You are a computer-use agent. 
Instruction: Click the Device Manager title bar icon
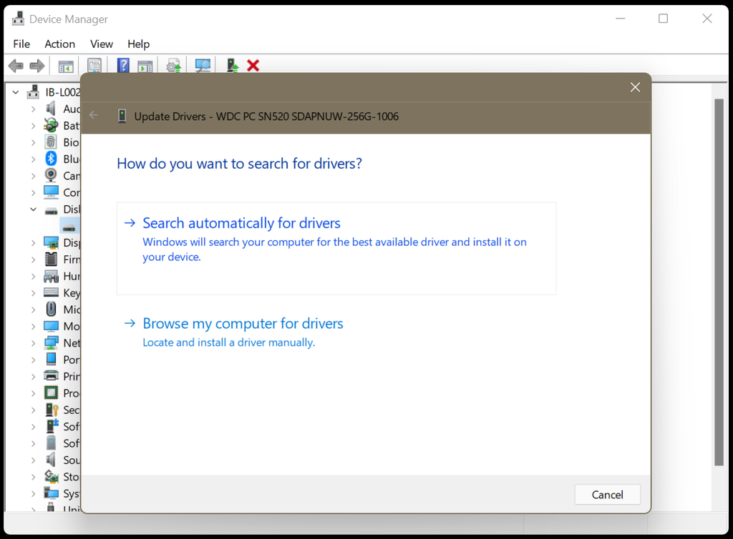[18, 19]
